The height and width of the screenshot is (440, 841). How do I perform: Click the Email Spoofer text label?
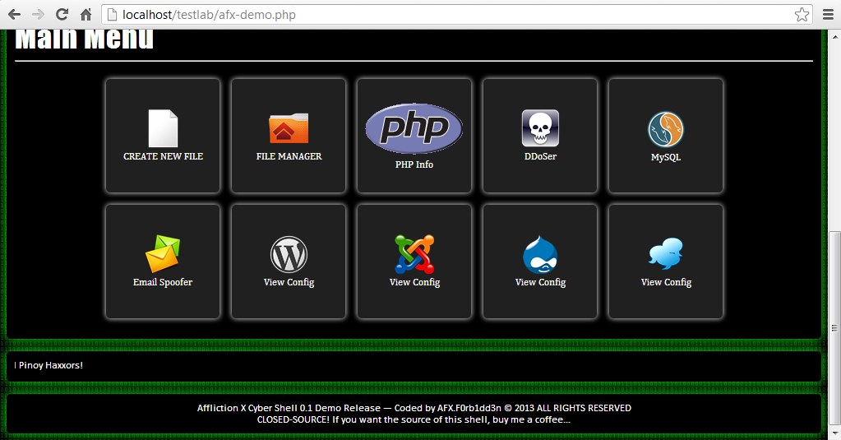tap(163, 282)
